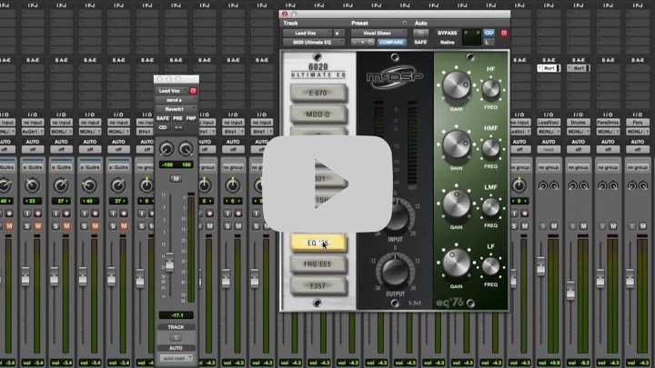Toggle input monitor I on the AcGtr1 track

[27, 214]
